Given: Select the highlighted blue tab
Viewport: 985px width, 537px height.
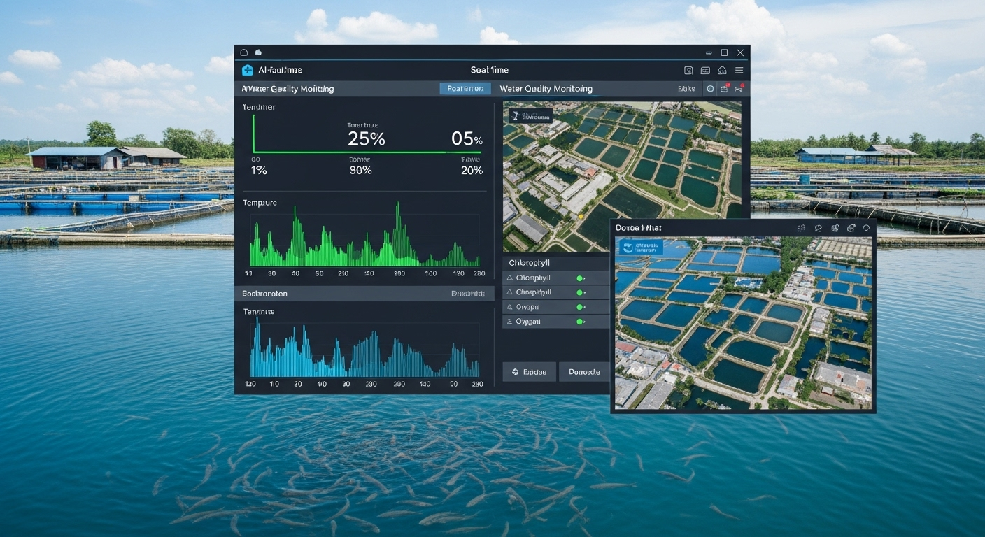Looking at the screenshot, I should point(465,89).
